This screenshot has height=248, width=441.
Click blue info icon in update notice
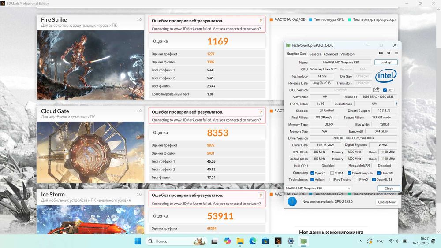click(292, 202)
